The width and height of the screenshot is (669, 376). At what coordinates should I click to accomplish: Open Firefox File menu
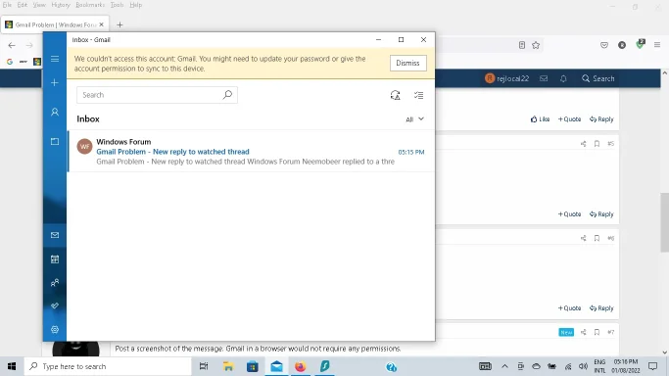coord(7,5)
